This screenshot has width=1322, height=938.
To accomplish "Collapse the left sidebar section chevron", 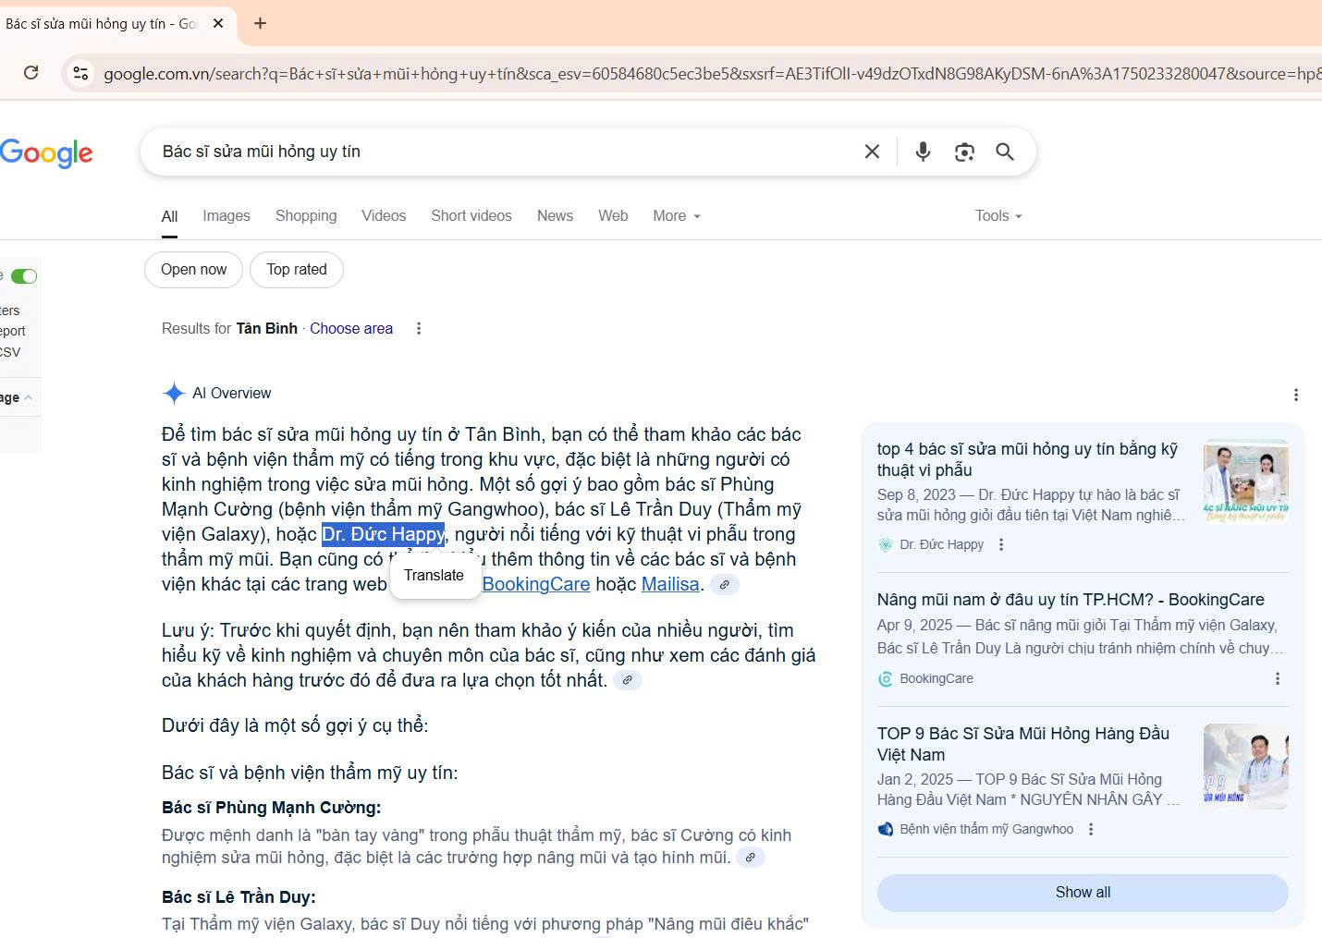I will 29,398.
